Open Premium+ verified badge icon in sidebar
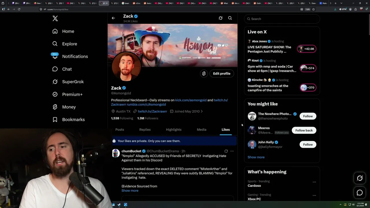The height and width of the screenshot is (208, 370). 55,94
